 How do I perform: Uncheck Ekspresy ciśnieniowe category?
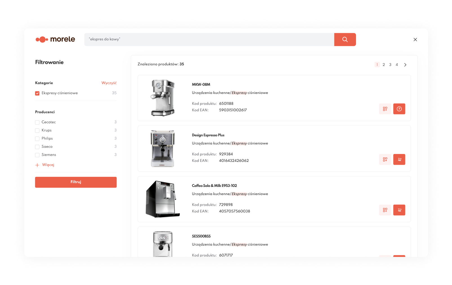(x=37, y=93)
